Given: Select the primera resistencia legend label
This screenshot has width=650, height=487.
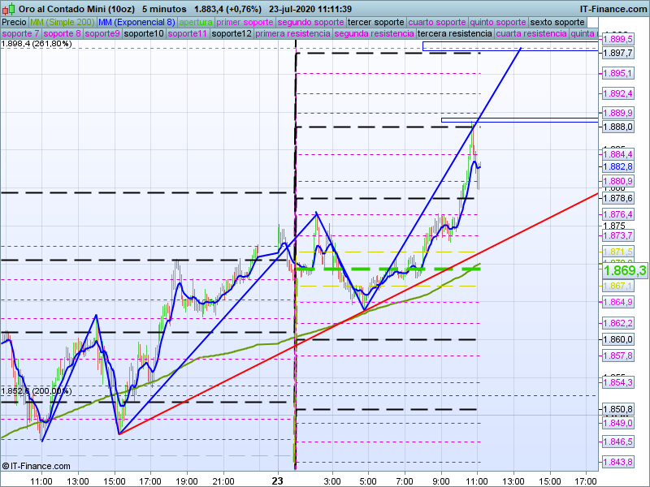Looking at the screenshot, I should (x=292, y=34).
